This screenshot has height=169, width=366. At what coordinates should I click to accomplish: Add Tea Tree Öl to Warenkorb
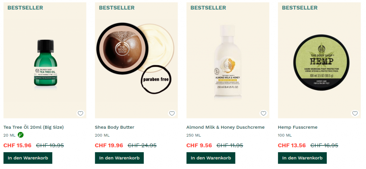28,158
